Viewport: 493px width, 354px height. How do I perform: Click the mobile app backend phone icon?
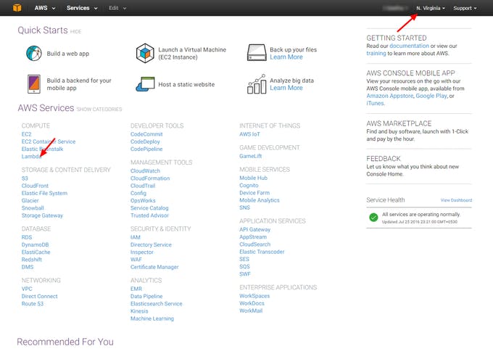(x=34, y=84)
